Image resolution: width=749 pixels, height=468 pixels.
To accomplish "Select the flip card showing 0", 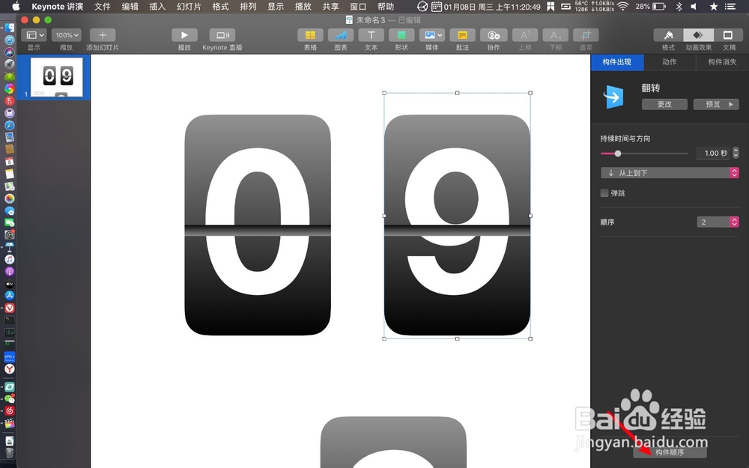I will 258,225.
